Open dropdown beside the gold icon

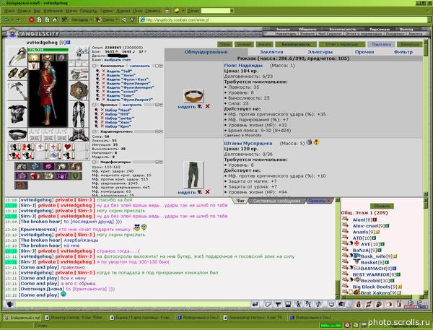183,11
